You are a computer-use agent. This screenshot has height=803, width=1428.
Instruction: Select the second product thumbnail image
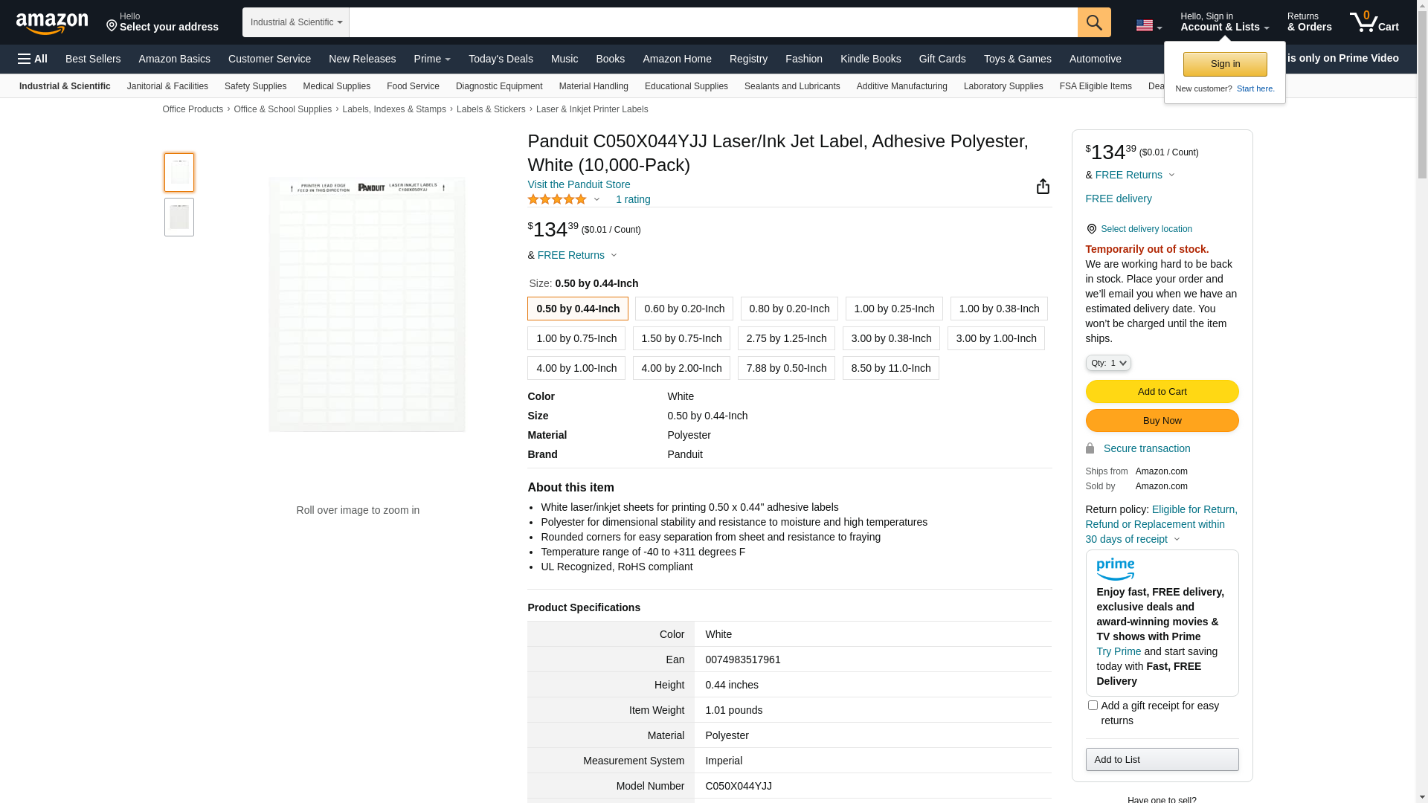click(179, 217)
